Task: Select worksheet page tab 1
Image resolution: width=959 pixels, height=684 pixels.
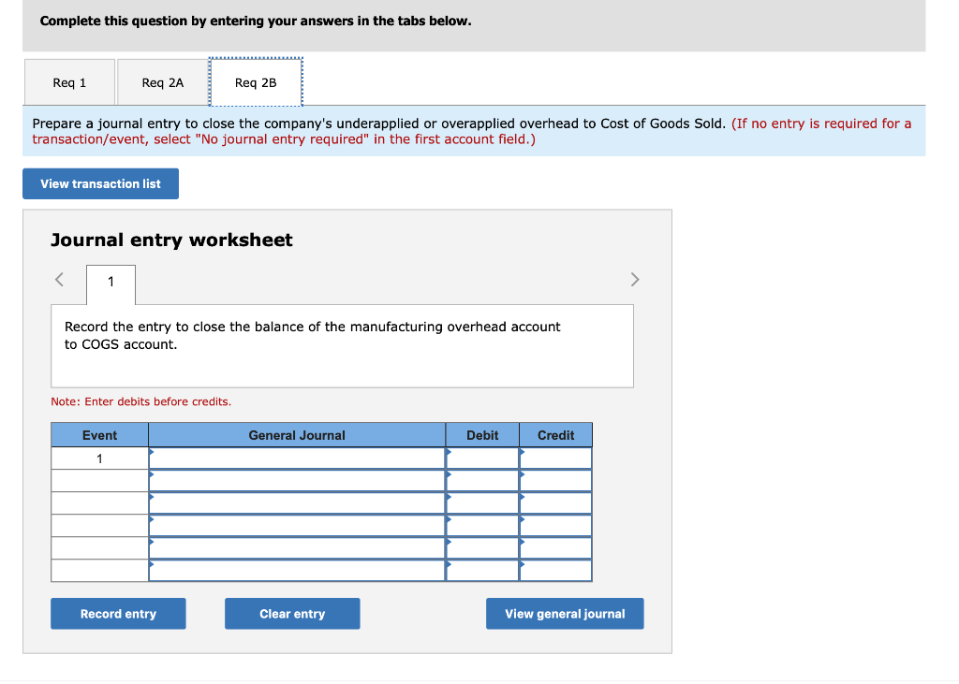Action: pos(110,282)
